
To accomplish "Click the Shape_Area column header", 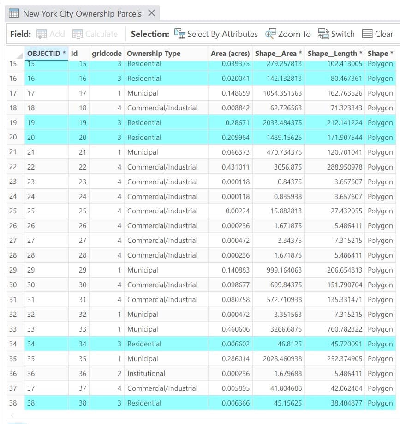I will 279,54.
